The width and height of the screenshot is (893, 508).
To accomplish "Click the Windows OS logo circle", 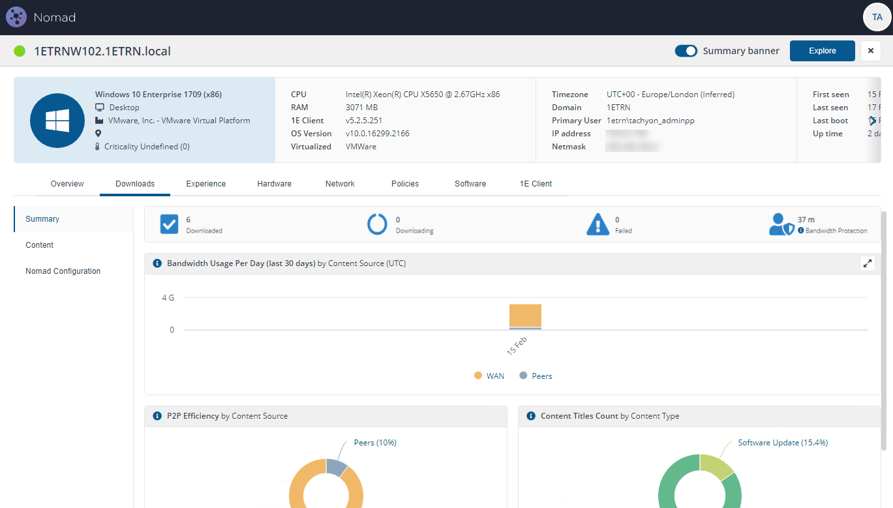I will [x=57, y=121].
